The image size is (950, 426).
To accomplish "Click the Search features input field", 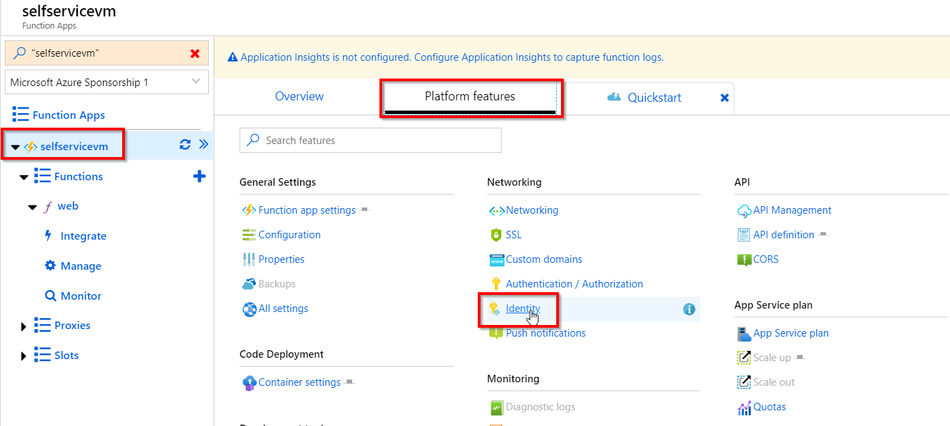I will pyautogui.click(x=371, y=141).
